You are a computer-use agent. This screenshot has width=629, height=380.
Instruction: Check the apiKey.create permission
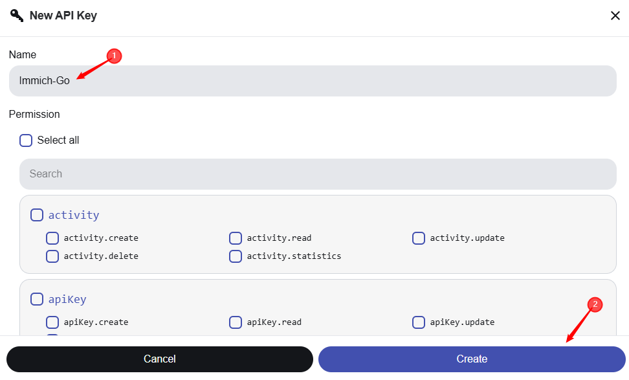pos(52,322)
